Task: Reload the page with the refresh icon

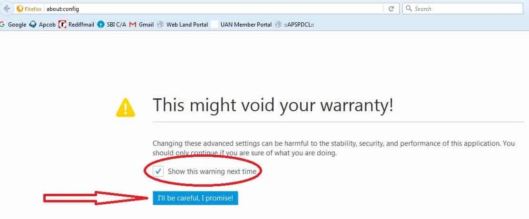Action: pyautogui.click(x=392, y=9)
